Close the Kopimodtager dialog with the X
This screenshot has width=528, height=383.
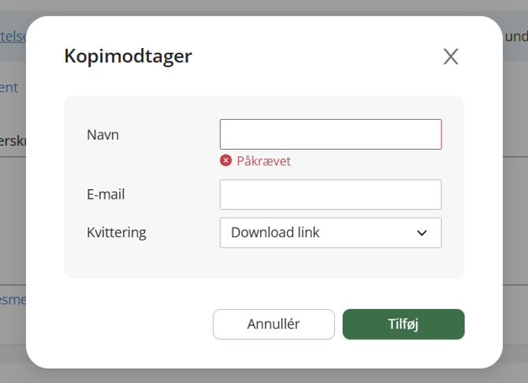coord(451,56)
